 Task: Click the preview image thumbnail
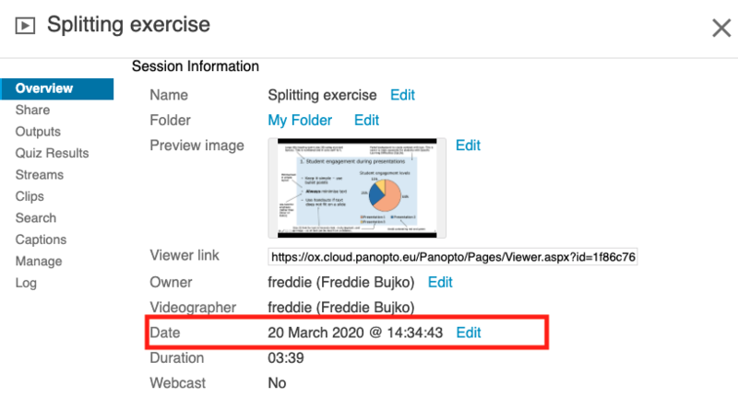[356, 187]
